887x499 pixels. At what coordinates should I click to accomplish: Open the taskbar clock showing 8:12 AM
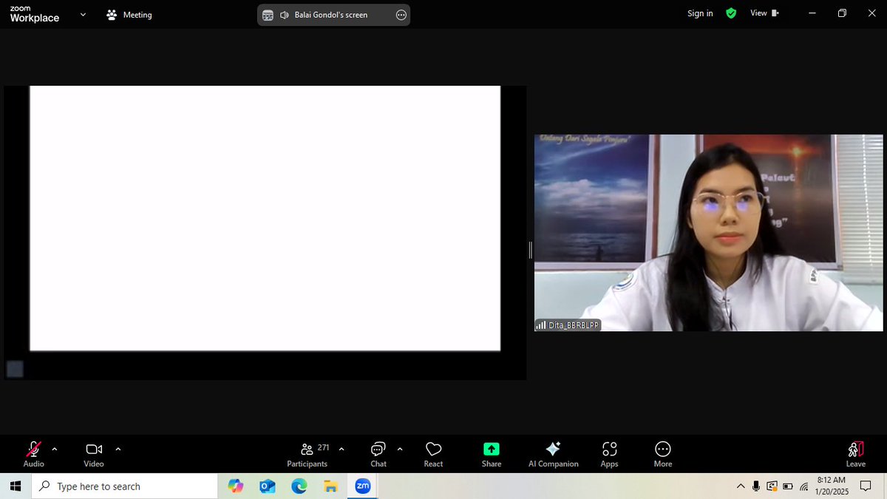pyautogui.click(x=831, y=486)
